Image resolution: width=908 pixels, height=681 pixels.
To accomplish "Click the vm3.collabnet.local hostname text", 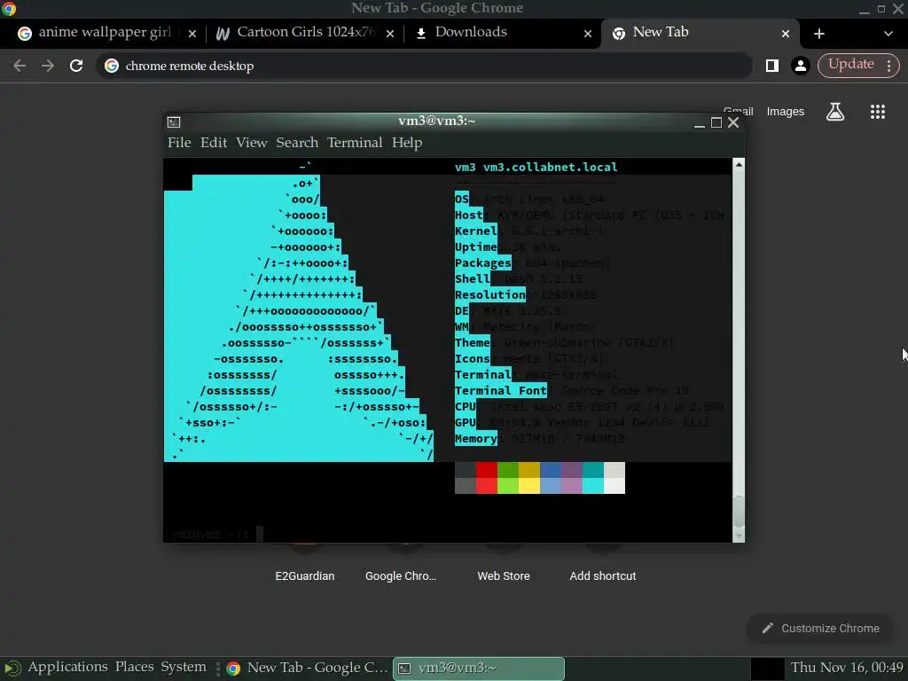I will tap(550, 168).
